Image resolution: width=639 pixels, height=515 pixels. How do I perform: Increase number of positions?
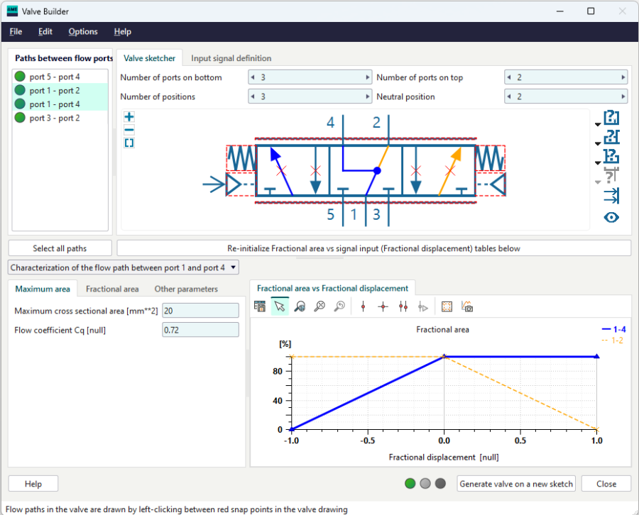pos(367,96)
